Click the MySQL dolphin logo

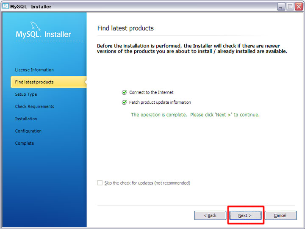click(35, 26)
